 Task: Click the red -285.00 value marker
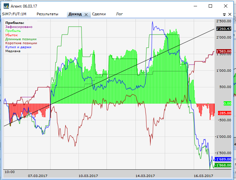(225, 113)
